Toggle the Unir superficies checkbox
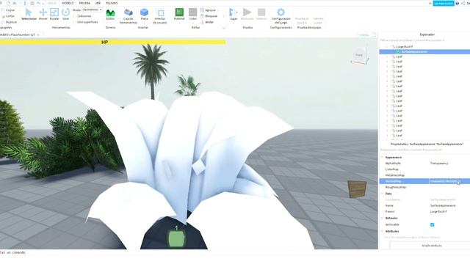The height and width of the screenshot is (264, 470). coord(75,22)
